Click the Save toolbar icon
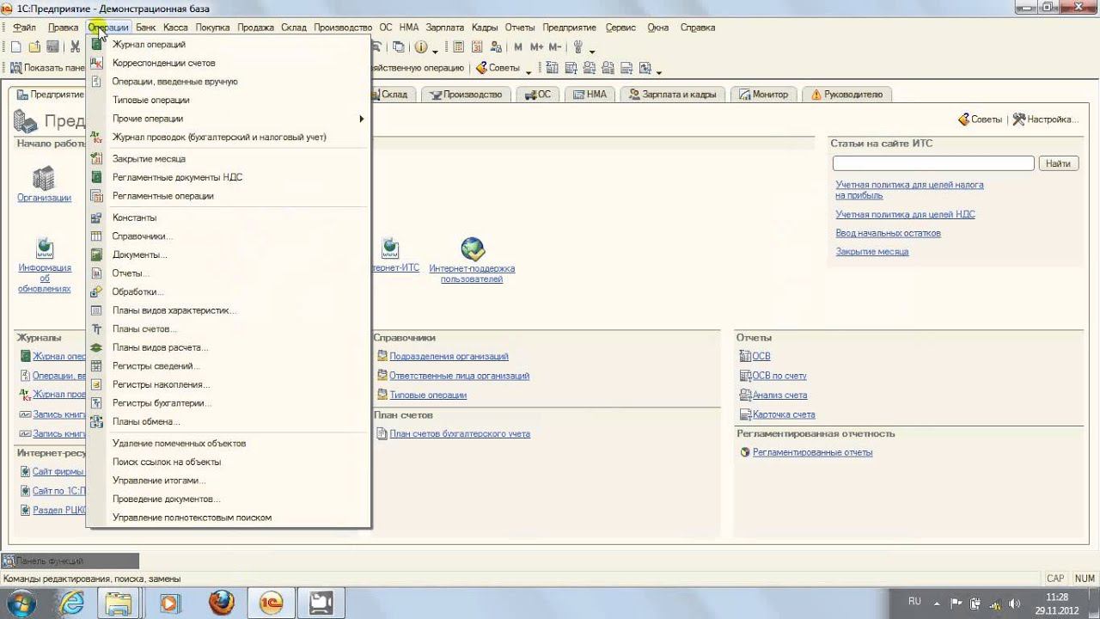The image size is (1100, 619). click(x=52, y=47)
